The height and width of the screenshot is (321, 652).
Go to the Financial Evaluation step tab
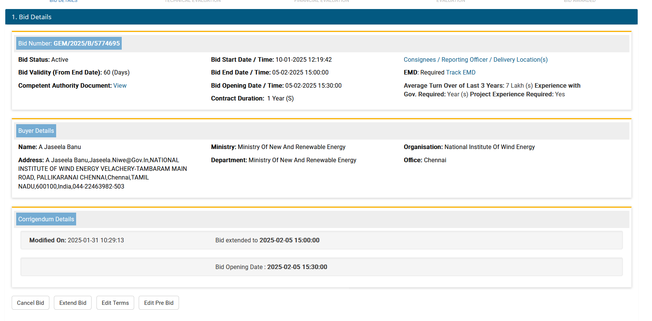point(321,1)
